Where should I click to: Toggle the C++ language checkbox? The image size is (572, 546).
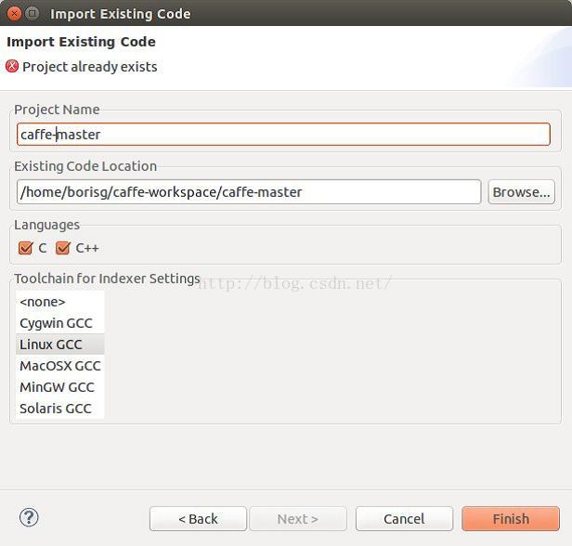(63, 248)
